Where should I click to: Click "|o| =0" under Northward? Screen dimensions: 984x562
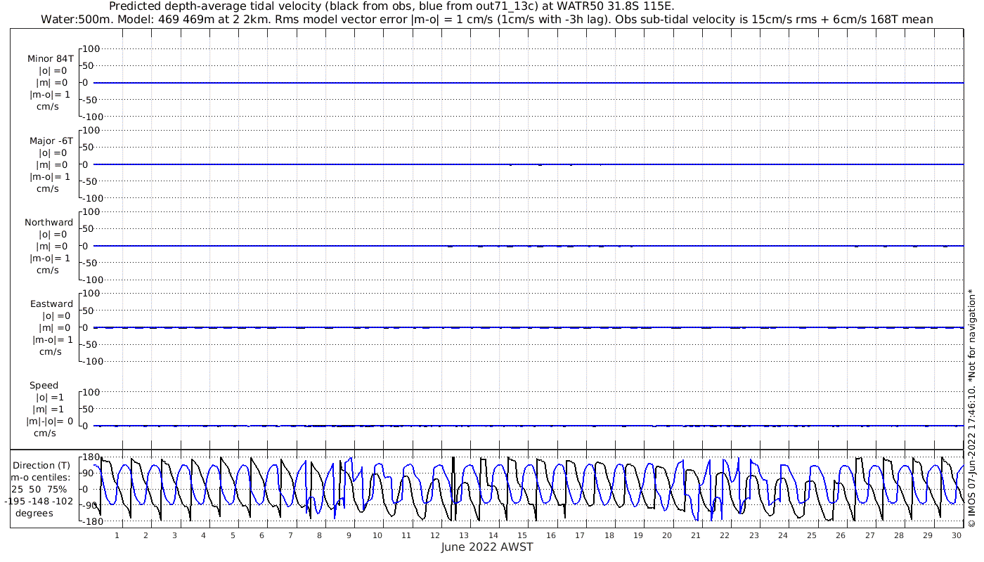pos(53,234)
